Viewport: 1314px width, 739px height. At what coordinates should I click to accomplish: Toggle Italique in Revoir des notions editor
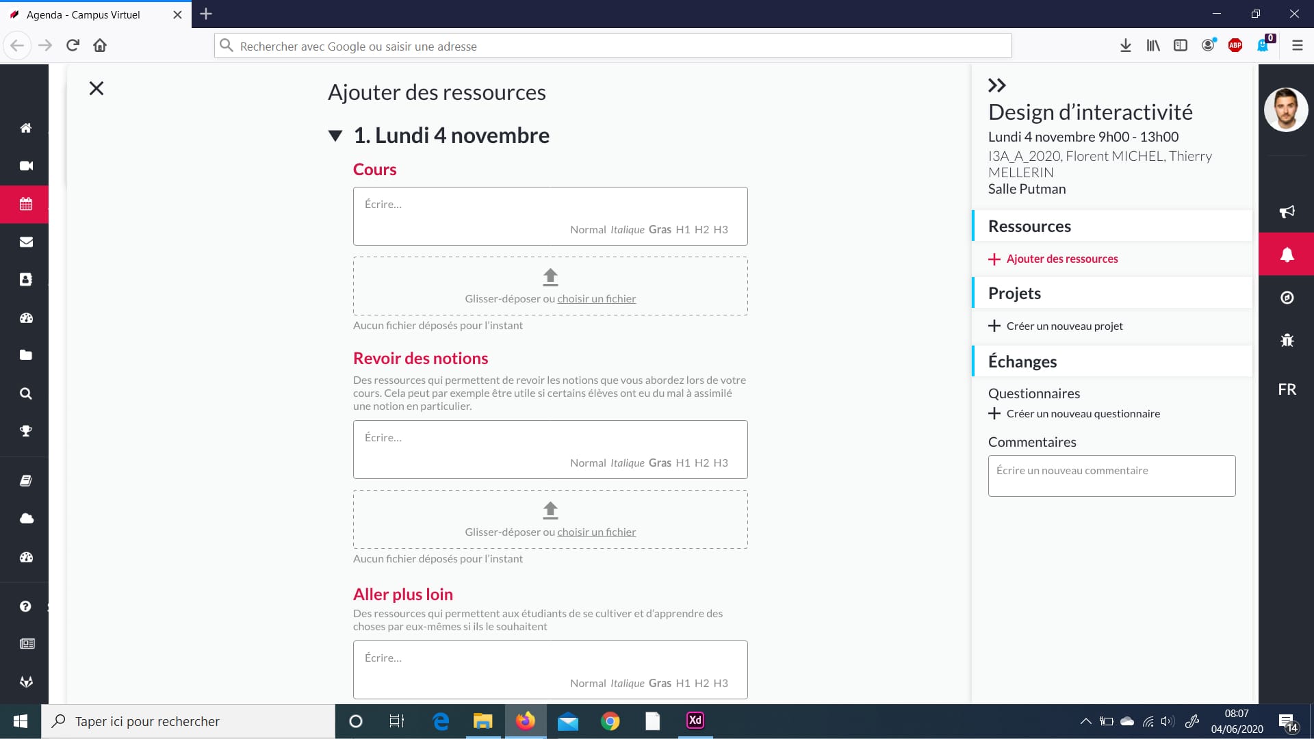tap(627, 463)
